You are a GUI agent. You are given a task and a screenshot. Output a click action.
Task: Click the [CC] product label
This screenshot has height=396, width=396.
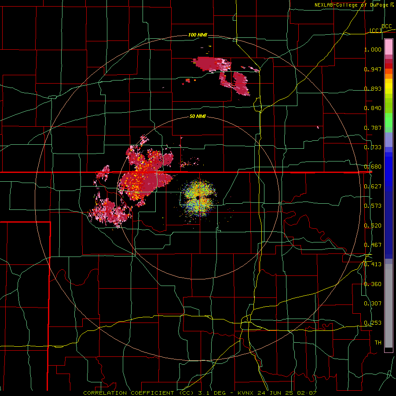[376, 30]
